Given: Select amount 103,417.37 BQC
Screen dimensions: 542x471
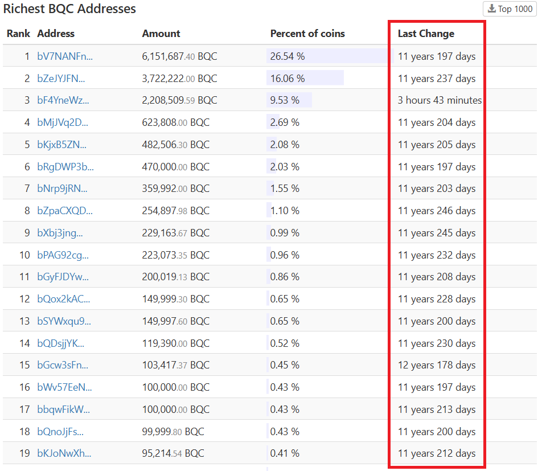Looking at the screenshot, I should pos(175,365).
